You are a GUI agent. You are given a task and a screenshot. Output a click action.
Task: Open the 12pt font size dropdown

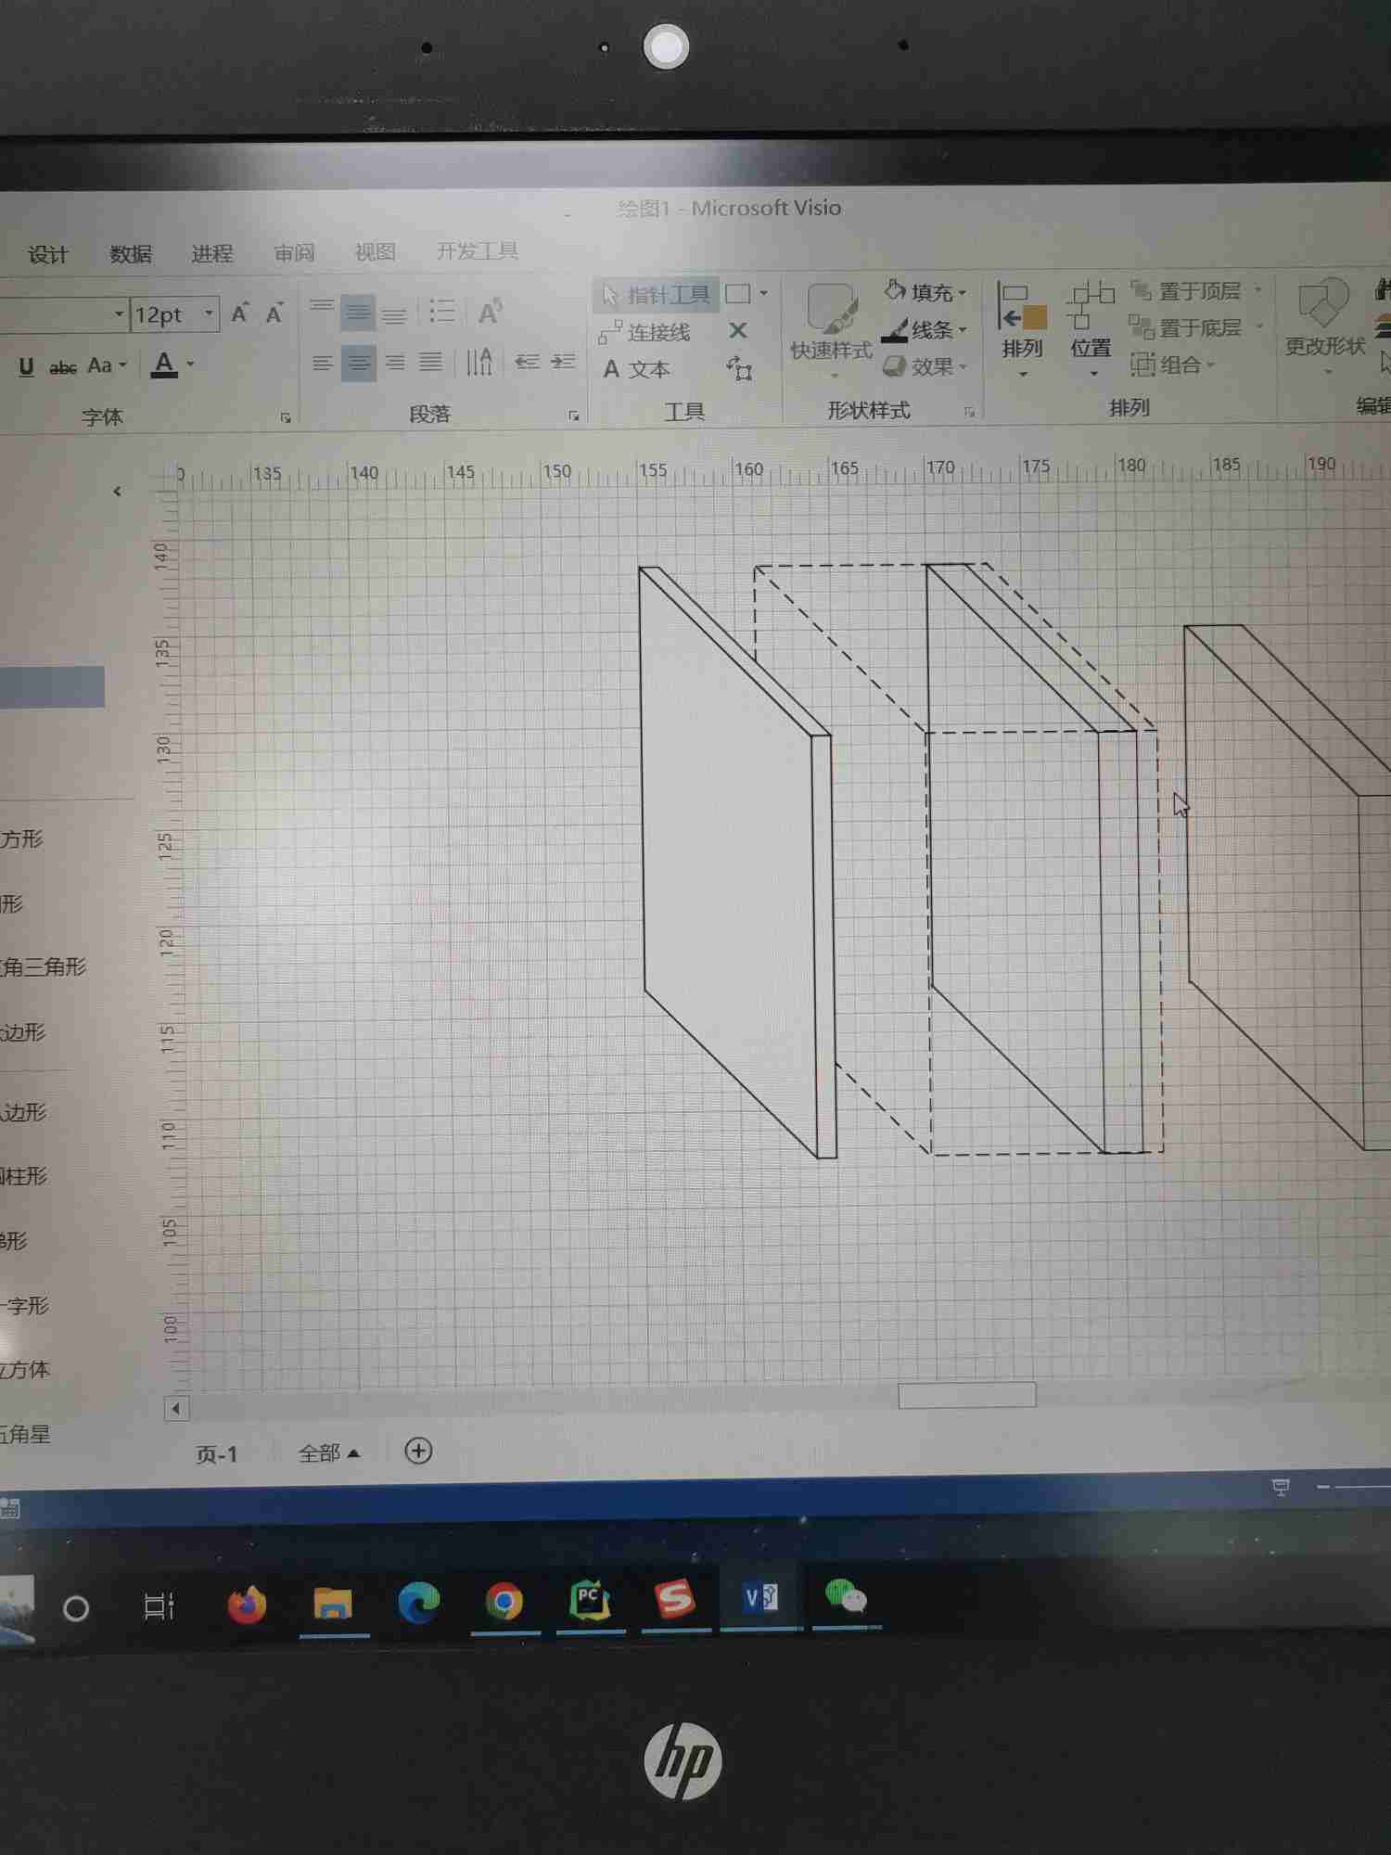pos(209,314)
